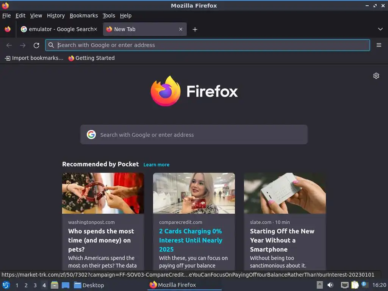Click Firefox icon in window title bar
This screenshot has height=291, width=388.
click(5, 5)
